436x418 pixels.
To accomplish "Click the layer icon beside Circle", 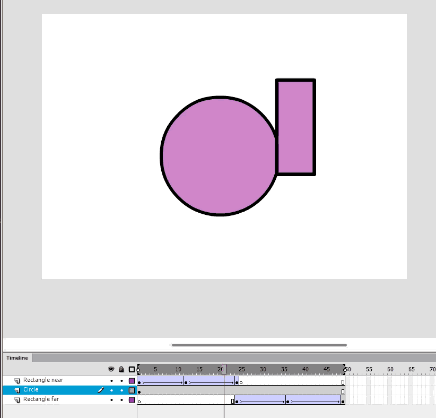I will click(x=17, y=390).
